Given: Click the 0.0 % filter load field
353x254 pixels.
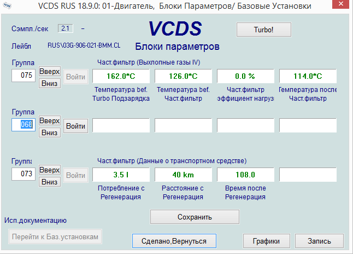Looking at the screenshot, I should (245, 76).
